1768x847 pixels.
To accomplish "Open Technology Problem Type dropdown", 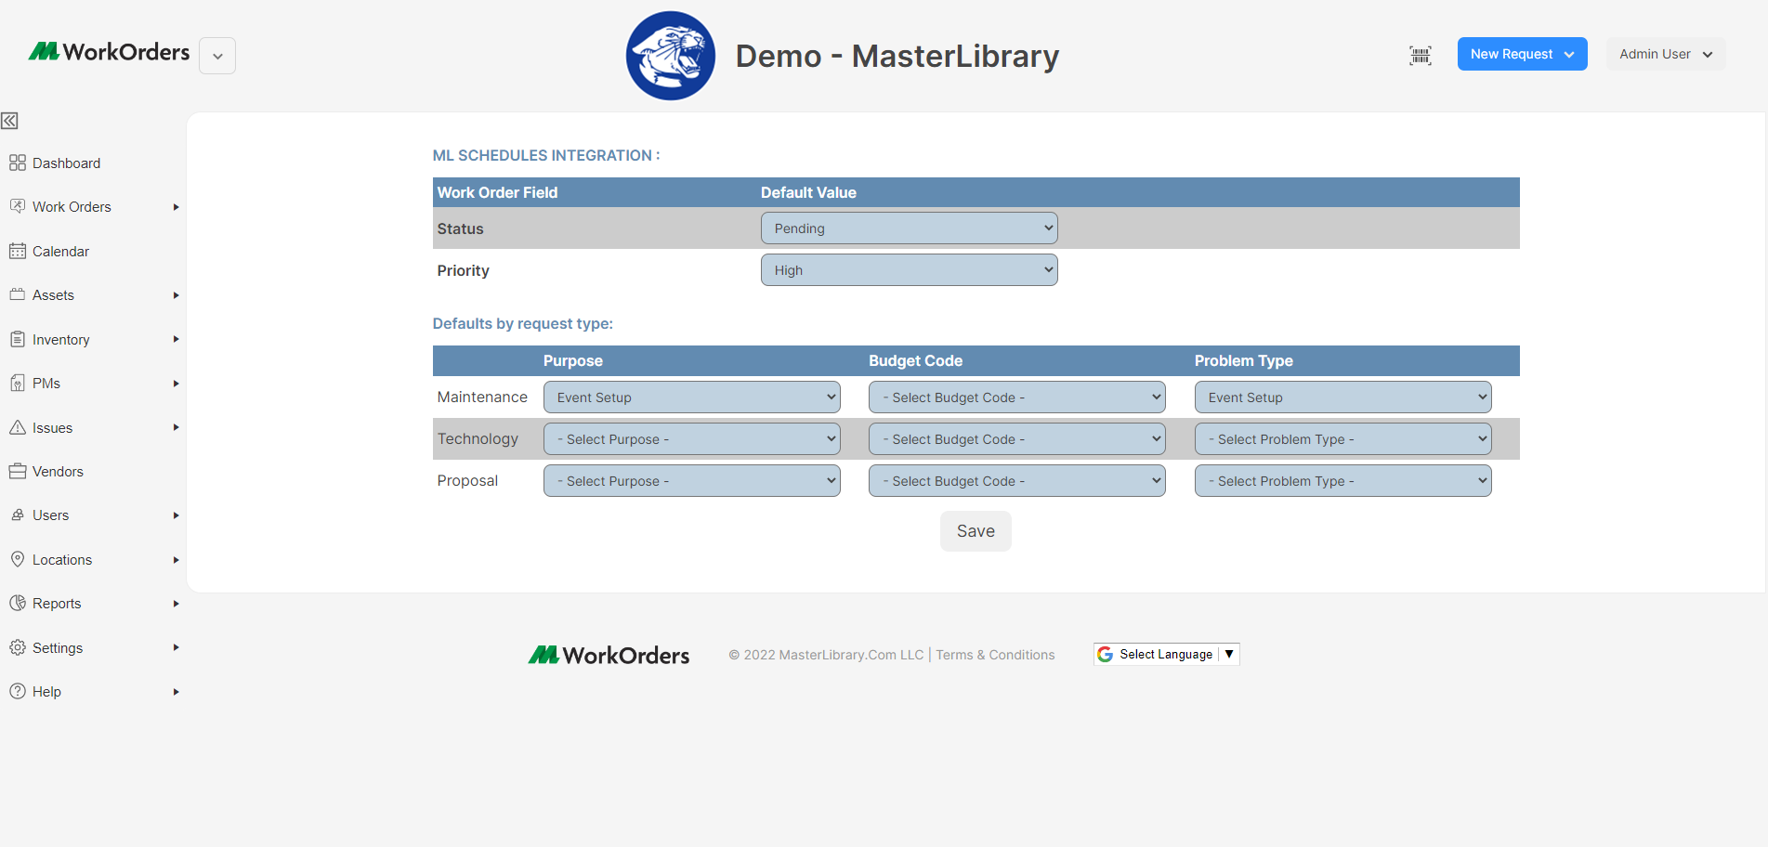I will (1342, 439).
